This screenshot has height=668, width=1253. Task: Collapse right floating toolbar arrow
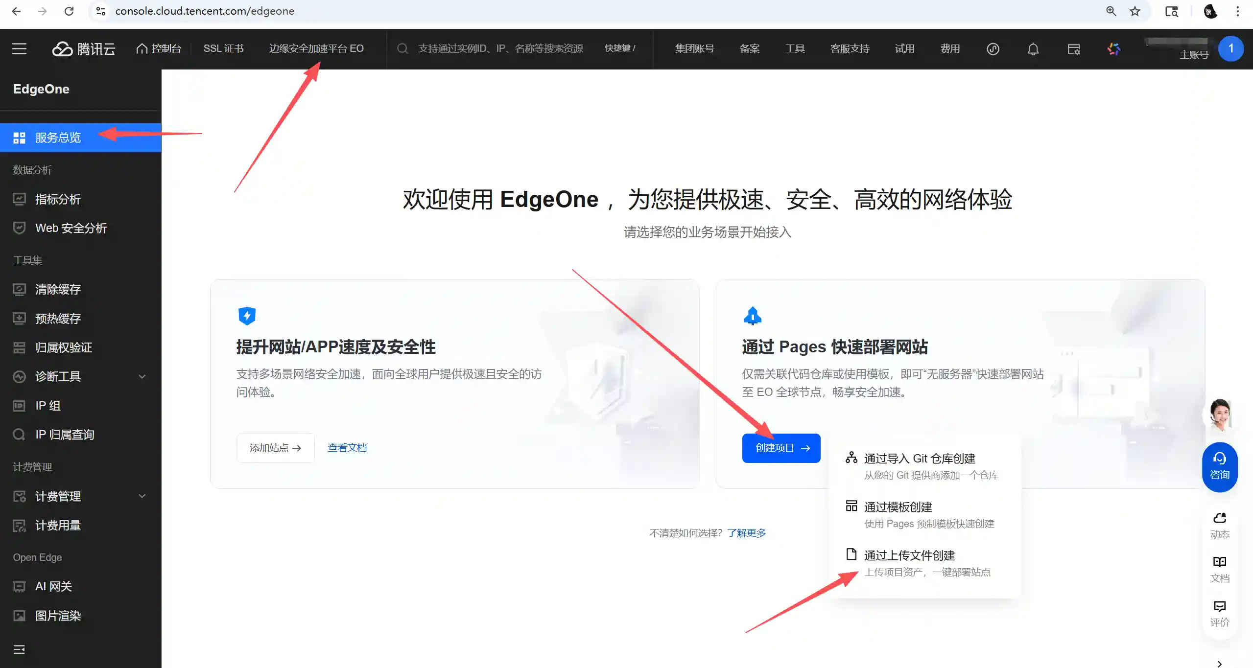pyautogui.click(x=1220, y=664)
